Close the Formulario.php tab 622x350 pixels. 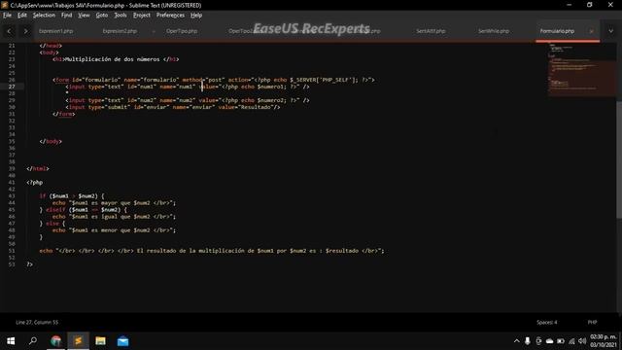pyautogui.click(x=592, y=31)
